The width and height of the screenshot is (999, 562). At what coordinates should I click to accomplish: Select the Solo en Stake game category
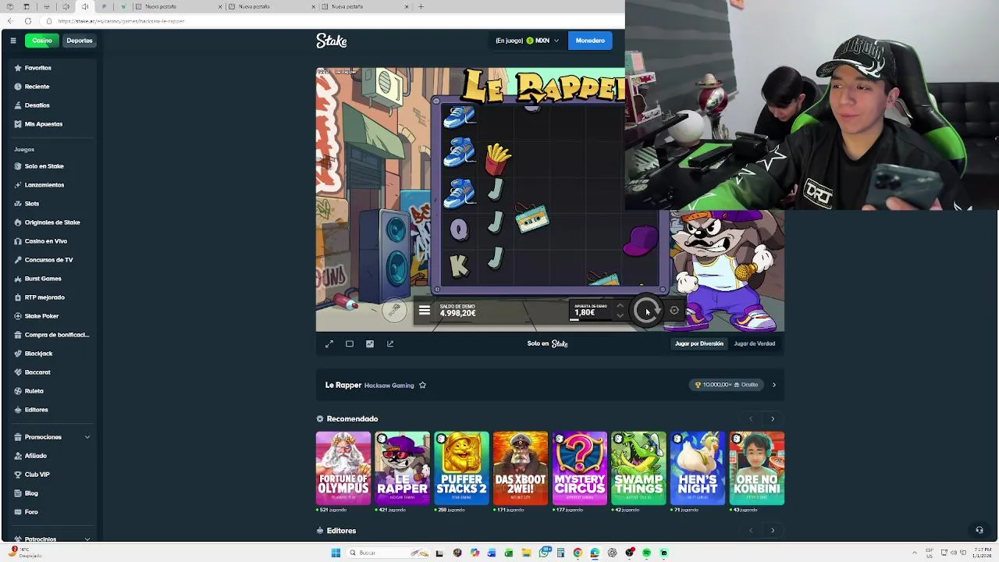44,166
